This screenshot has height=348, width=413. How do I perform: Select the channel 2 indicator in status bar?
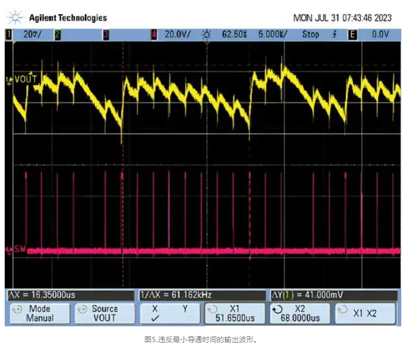tap(57, 35)
